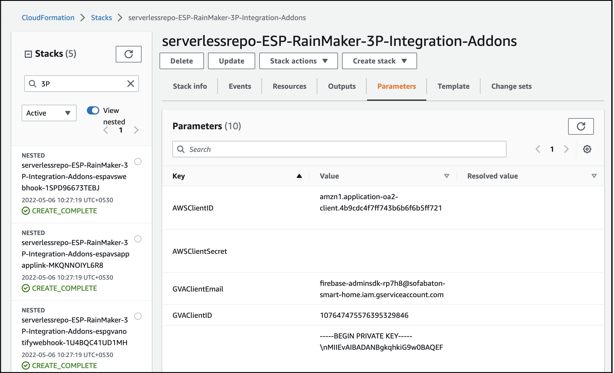The height and width of the screenshot is (373, 614).
Task: Click CREATE_COMPLETE status icon of espavswebhook stack
Action: click(26, 211)
